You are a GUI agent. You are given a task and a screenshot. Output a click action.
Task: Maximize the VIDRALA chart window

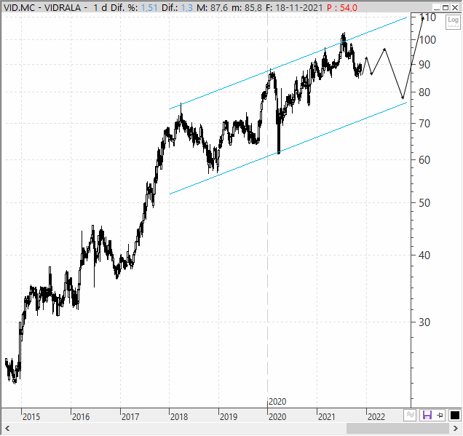coord(446,7)
